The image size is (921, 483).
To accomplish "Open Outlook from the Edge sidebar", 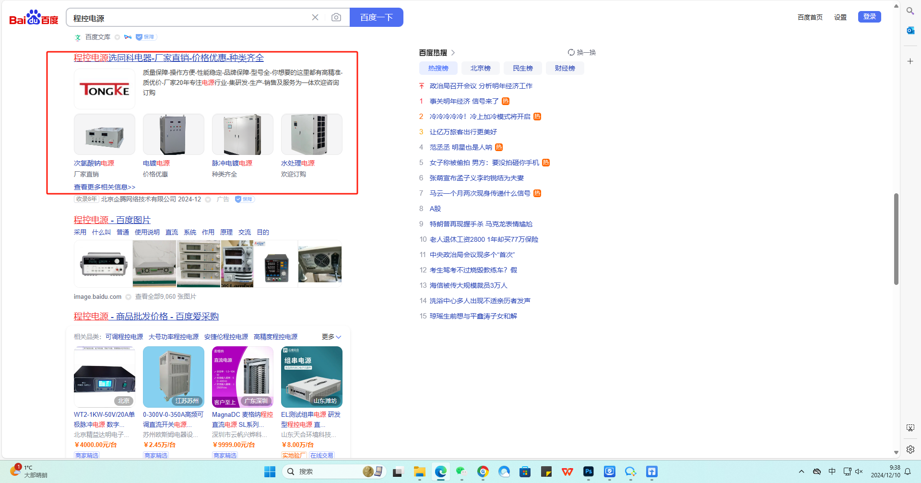I will click(910, 30).
